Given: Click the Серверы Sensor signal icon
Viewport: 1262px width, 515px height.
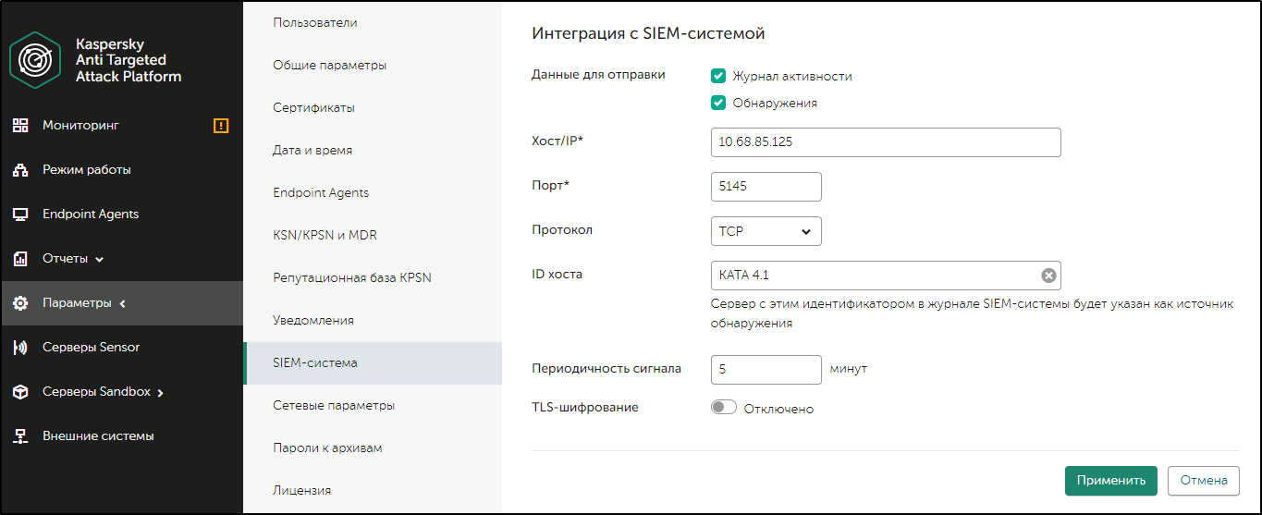Looking at the screenshot, I should point(20,348).
